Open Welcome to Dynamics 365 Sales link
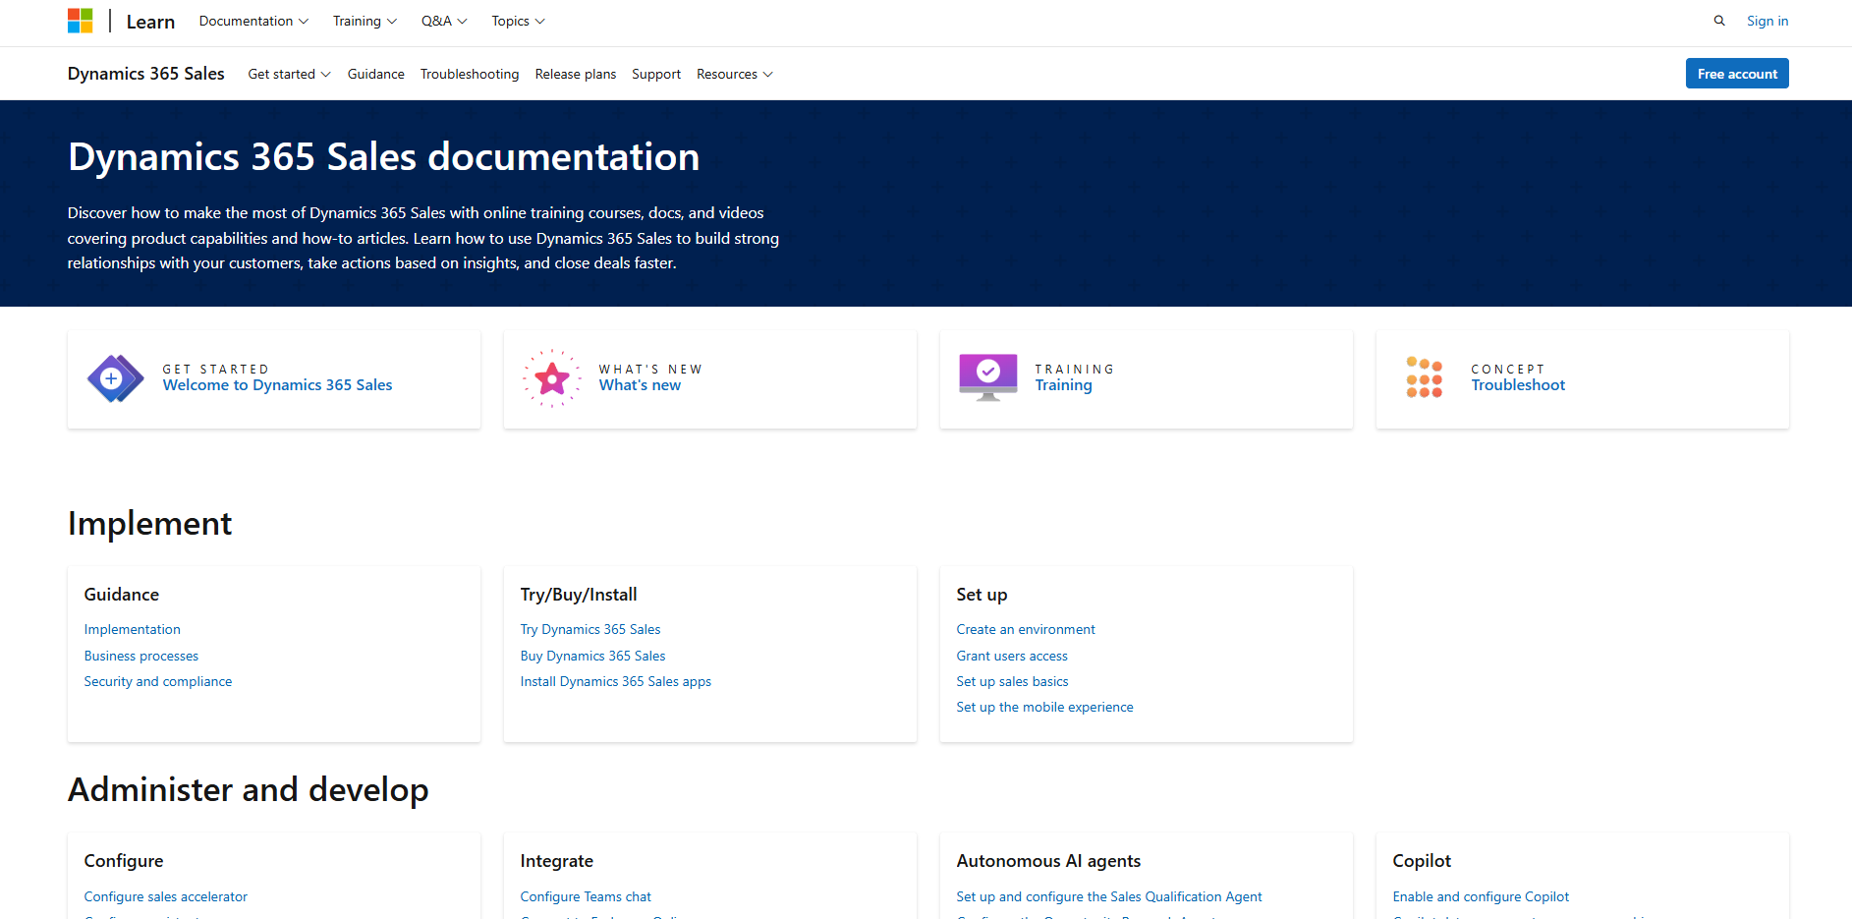The width and height of the screenshot is (1852, 919). tap(277, 385)
